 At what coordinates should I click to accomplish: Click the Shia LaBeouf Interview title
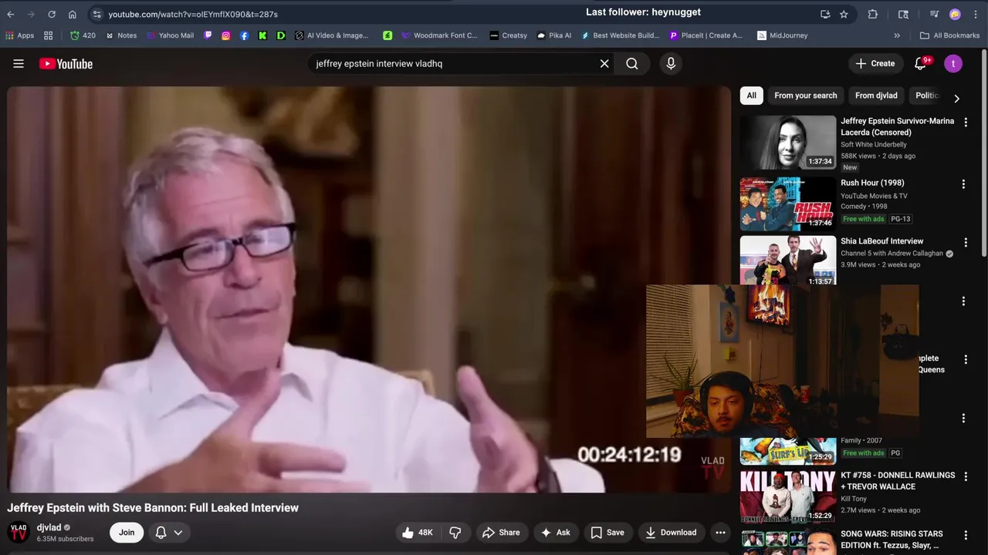[881, 241]
